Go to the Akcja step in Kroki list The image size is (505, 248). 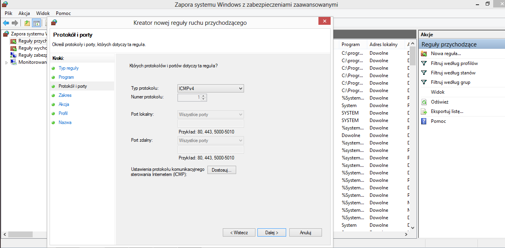[64, 104]
